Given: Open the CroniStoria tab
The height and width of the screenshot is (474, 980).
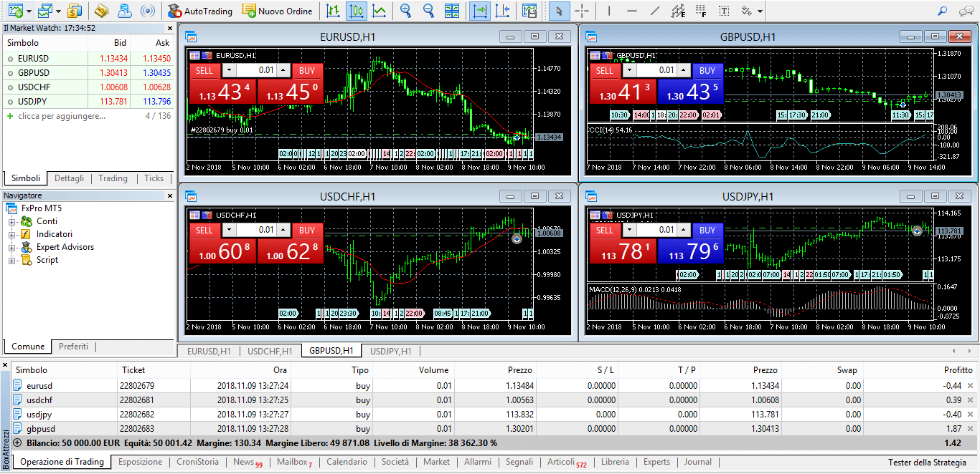Looking at the screenshot, I should 198,462.
